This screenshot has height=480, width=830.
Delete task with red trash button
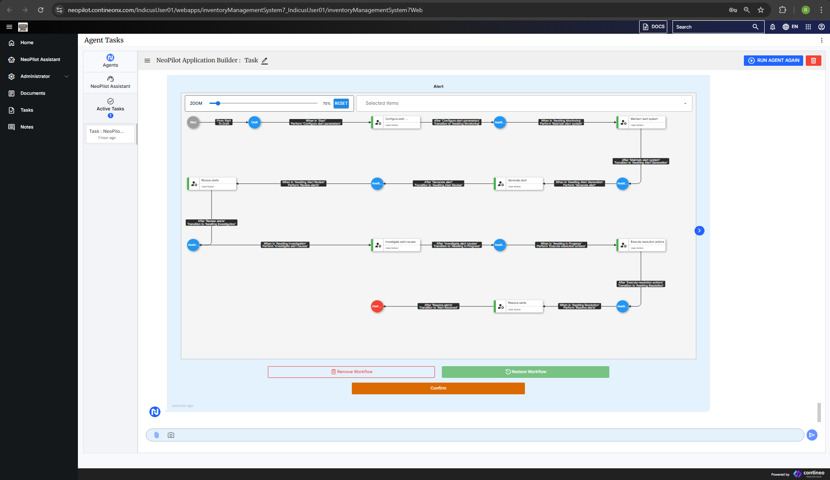click(x=814, y=61)
